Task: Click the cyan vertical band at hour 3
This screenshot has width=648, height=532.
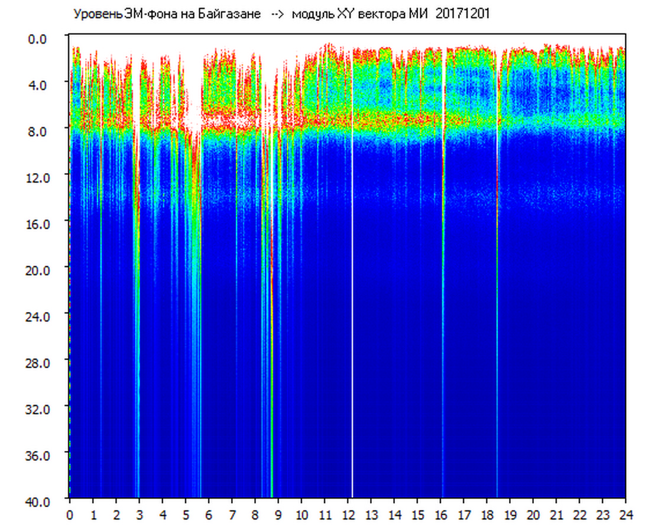Action: pyautogui.click(x=138, y=355)
